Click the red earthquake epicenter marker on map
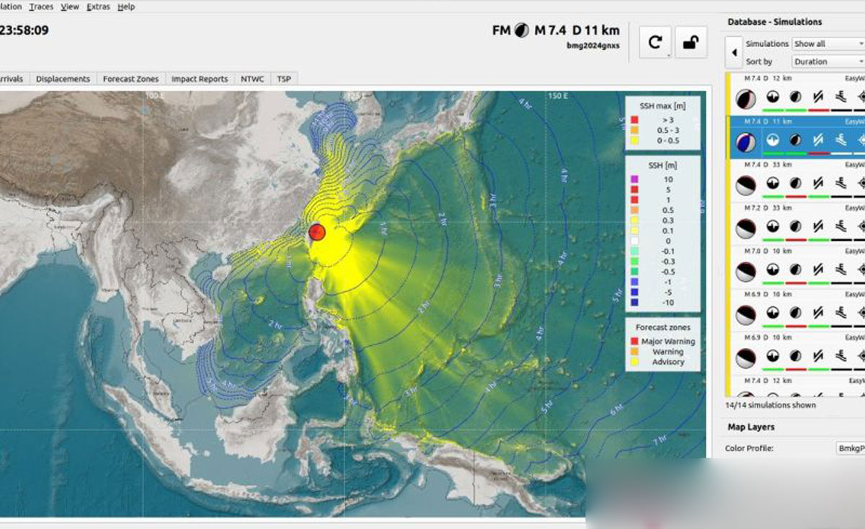The height and width of the screenshot is (529, 865). (317, 232)
